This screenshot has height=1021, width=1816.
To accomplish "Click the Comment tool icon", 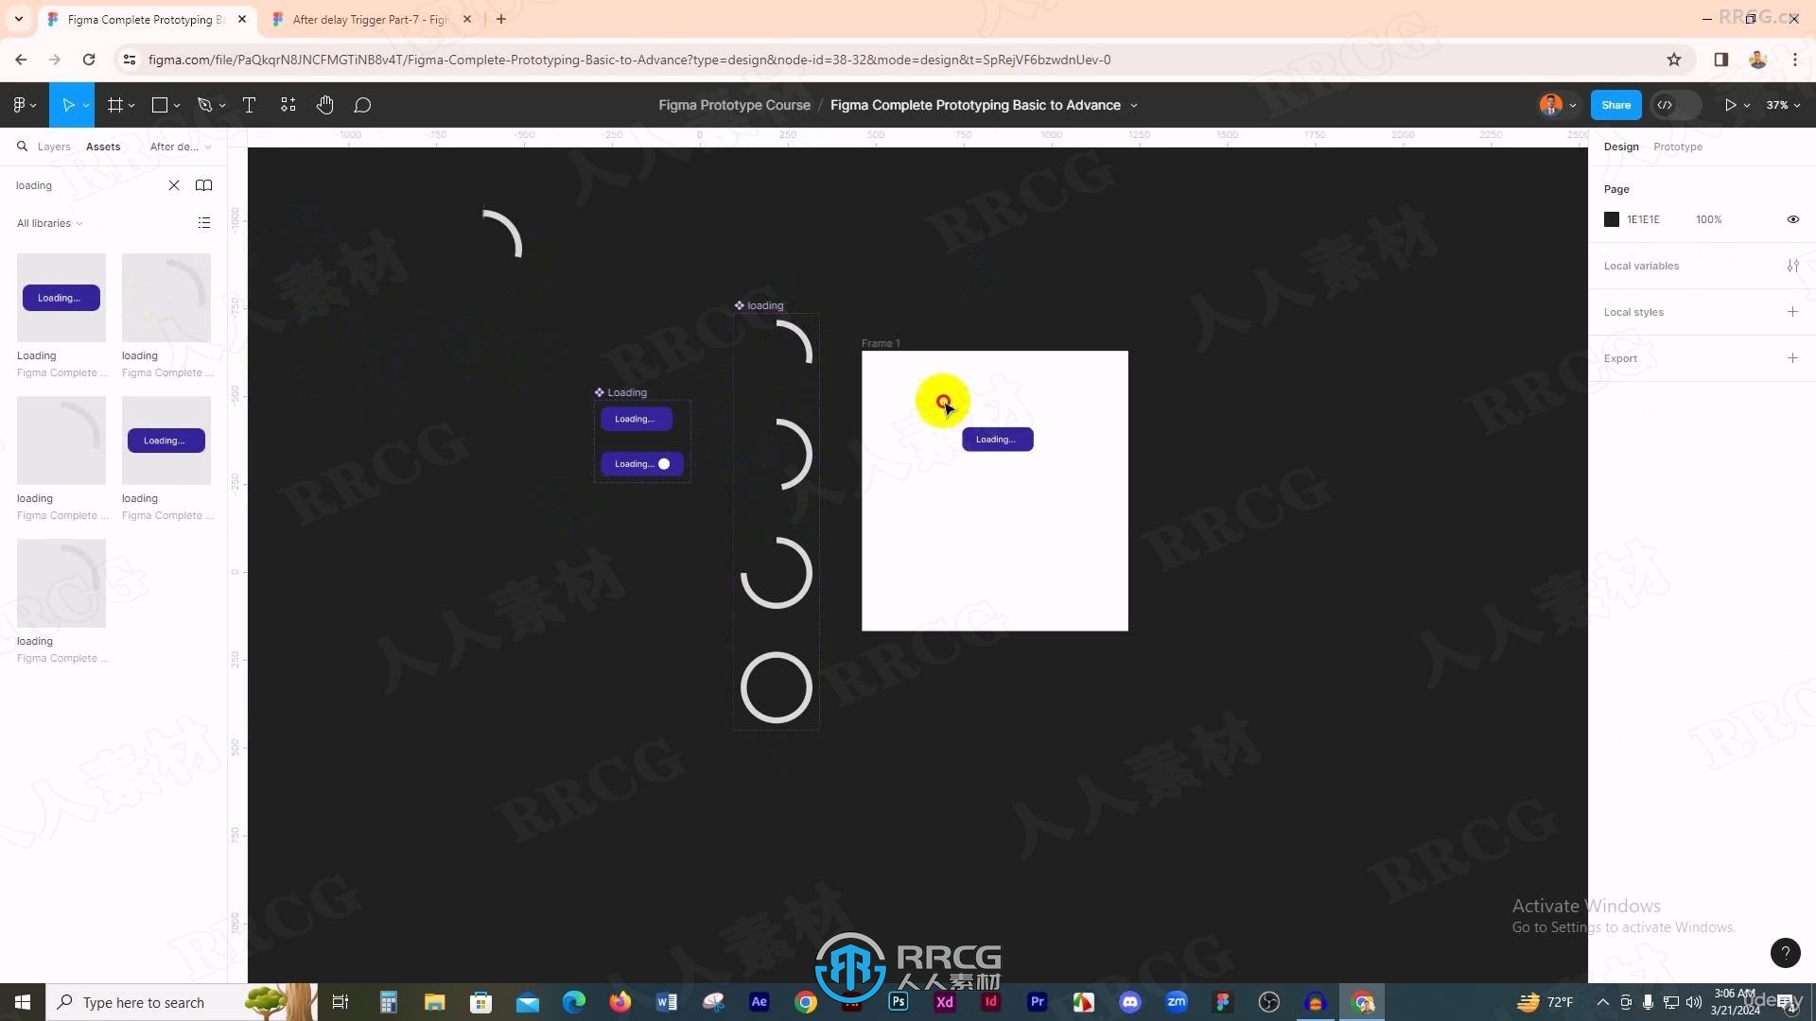I will click(361, 105).
